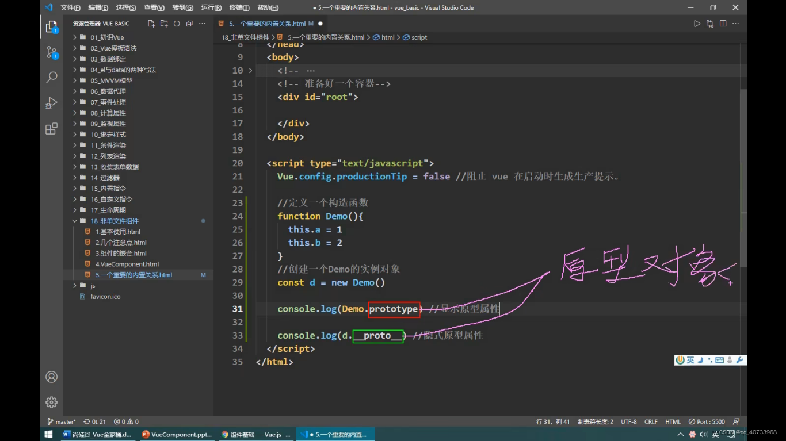Open the Windows Start menu
The image size is (786, 441).
pyautogui.click(x=48, y=434)
